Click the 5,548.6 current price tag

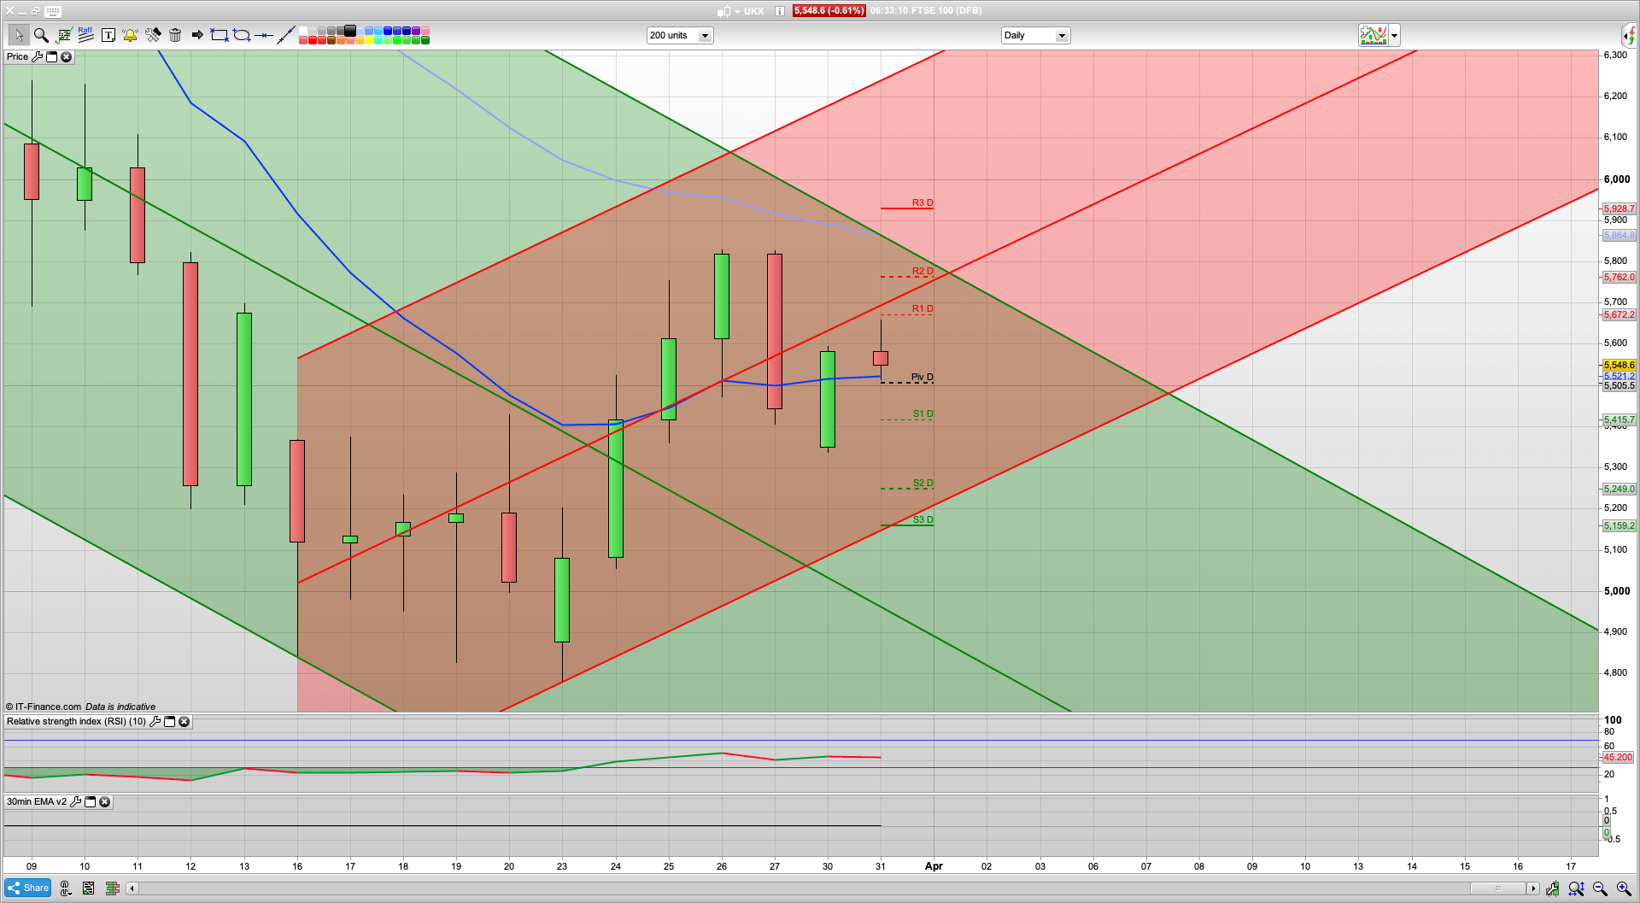point(1619,365)
